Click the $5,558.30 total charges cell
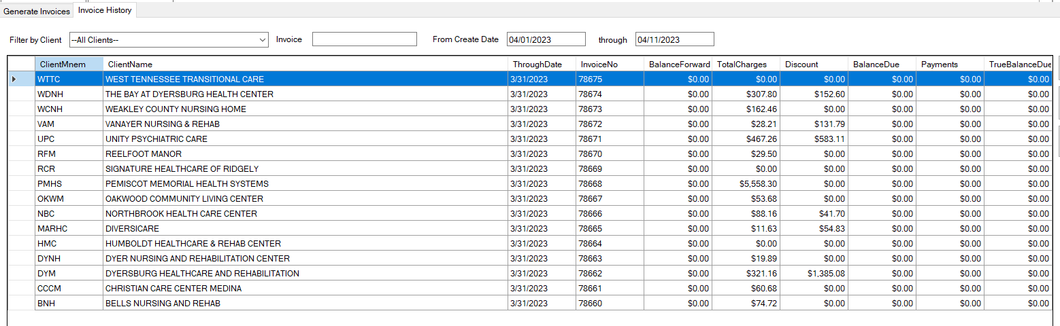1060x326 pixels. tap(745, 184)
